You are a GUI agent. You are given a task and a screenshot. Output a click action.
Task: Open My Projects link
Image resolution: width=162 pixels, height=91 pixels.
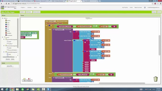[x=125, y=7]
